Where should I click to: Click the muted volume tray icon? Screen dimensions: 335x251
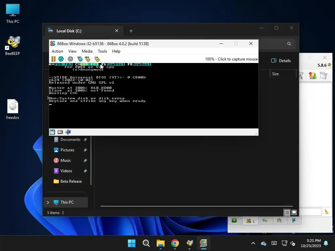(x=293, y=243)
